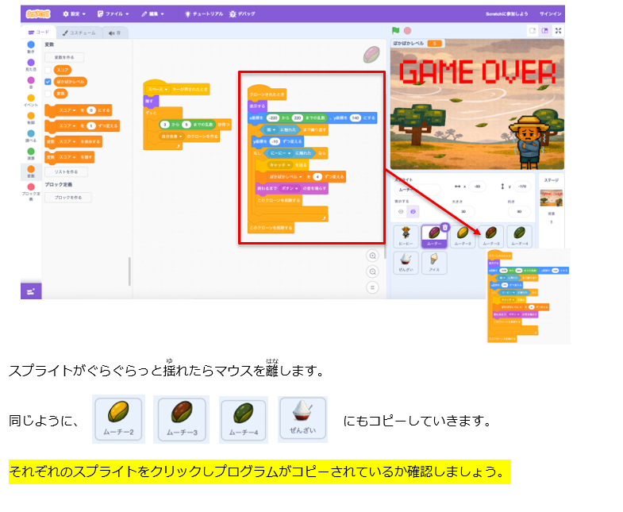Viewport: 623px width, 512px height.
Task: Uncheck the ぽかぽかレベル variable checkbox
Action: pos(48,81)
